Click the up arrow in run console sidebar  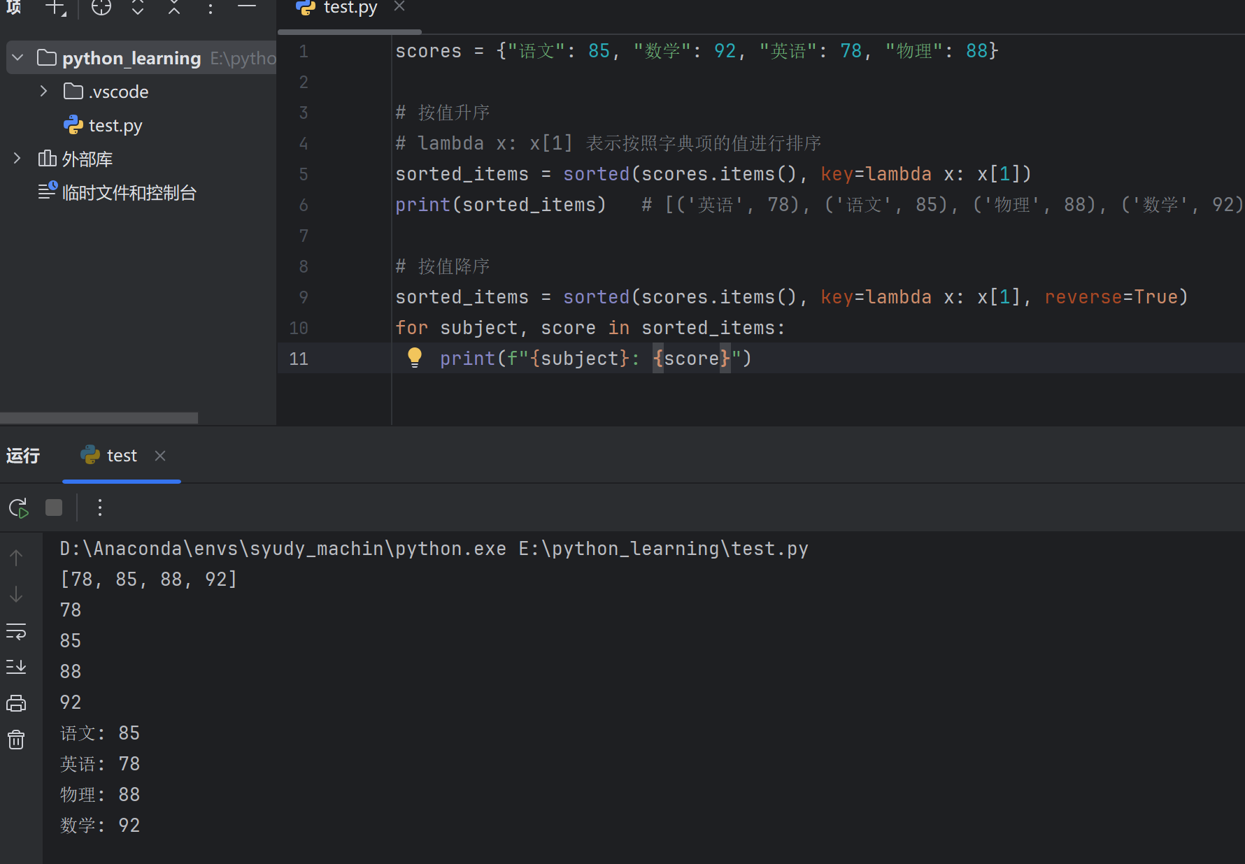click(x=16, y=558)
